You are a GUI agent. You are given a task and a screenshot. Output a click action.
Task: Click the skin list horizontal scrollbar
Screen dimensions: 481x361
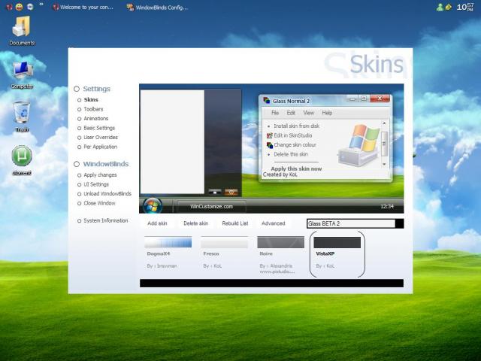(271, 283)
